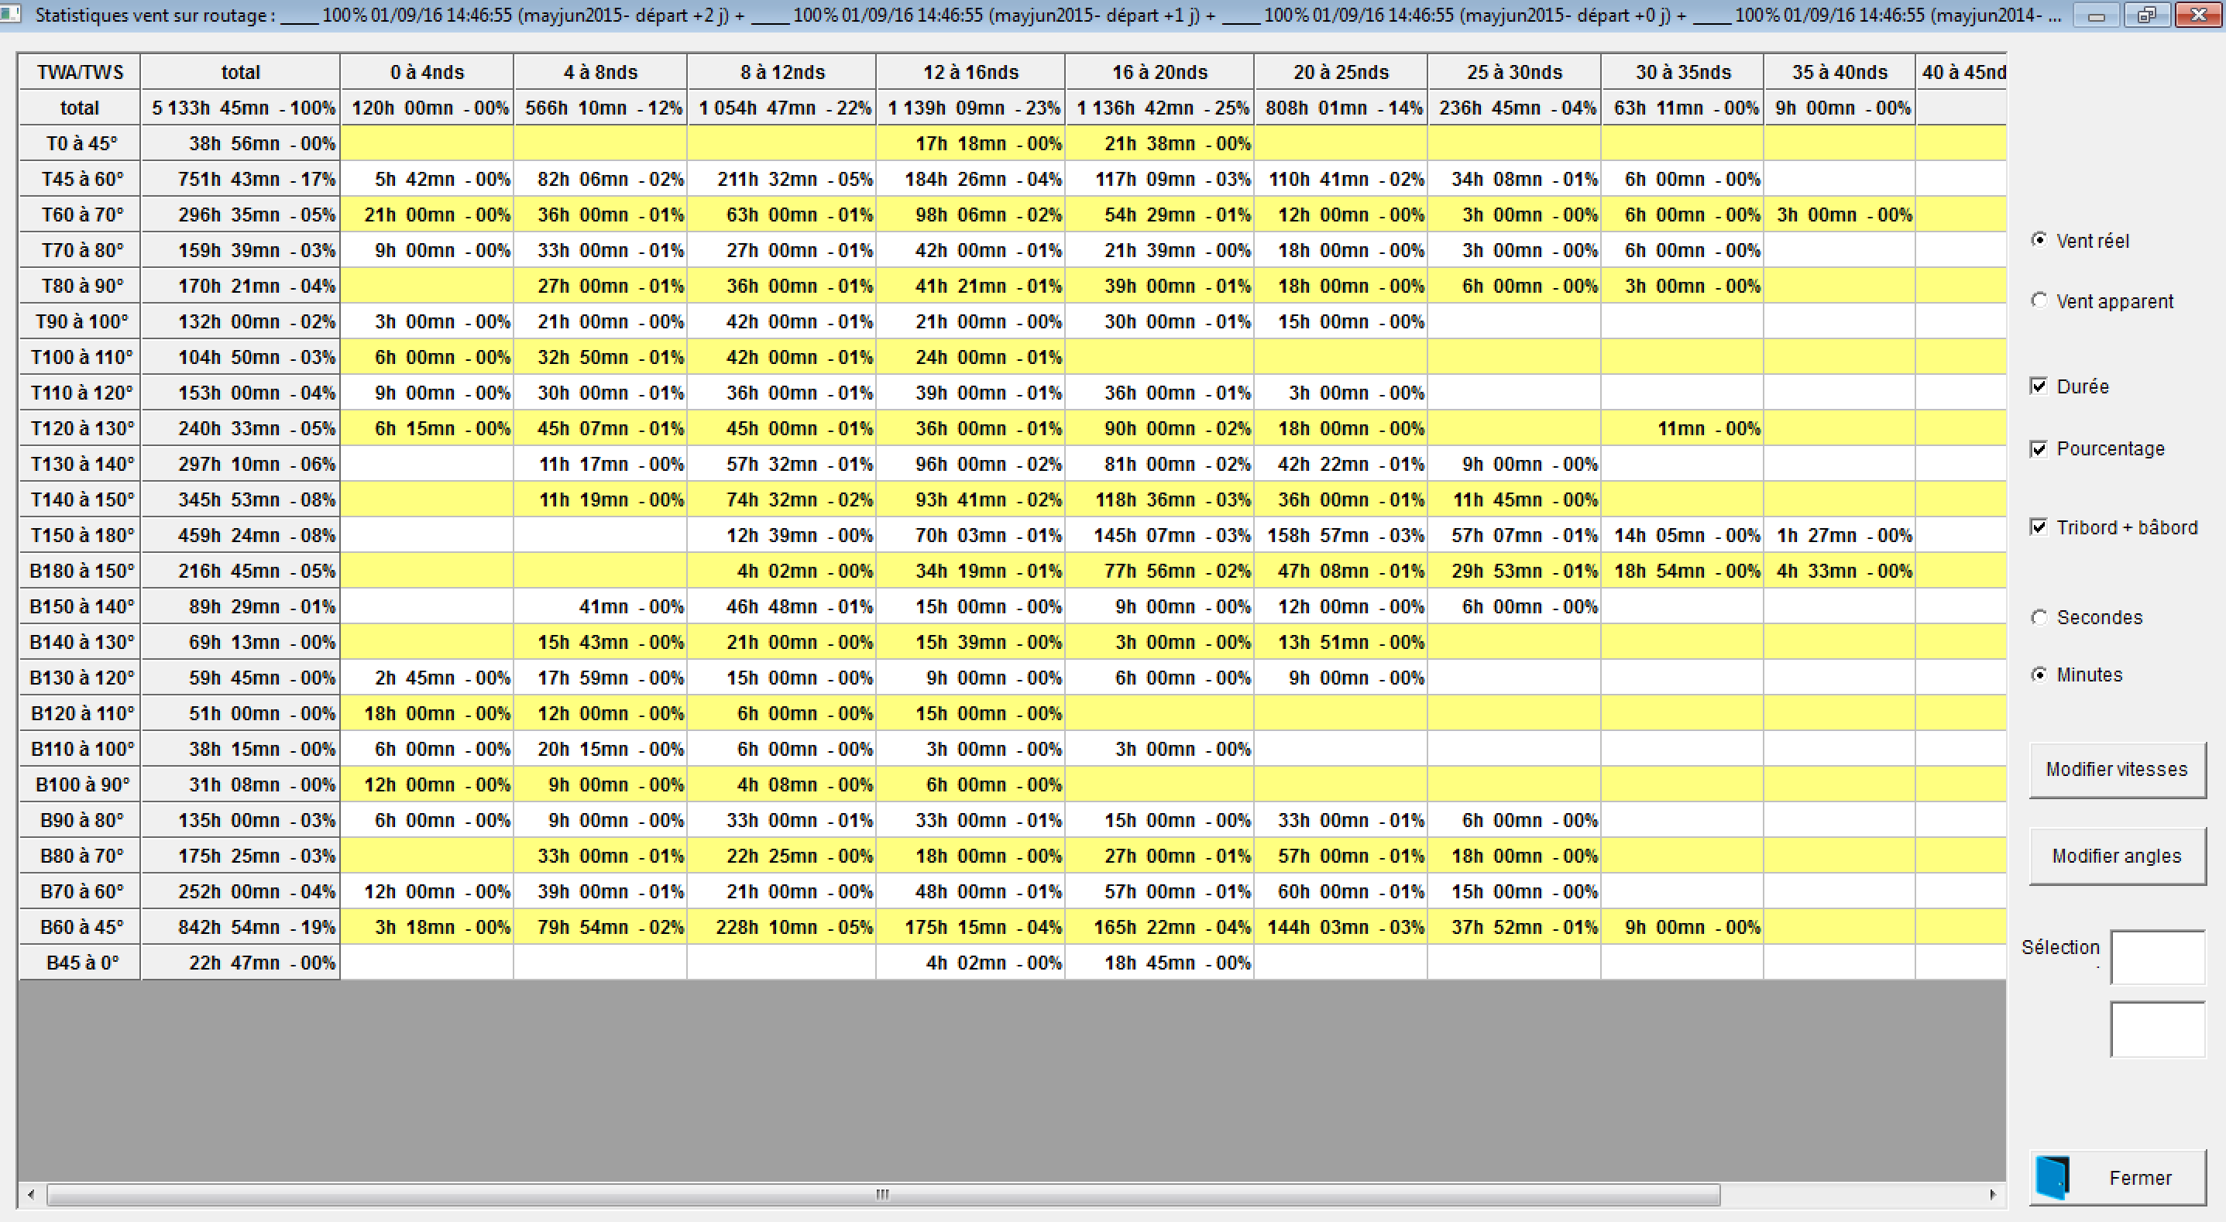Close the window with red X

[x=2197, y=15]
